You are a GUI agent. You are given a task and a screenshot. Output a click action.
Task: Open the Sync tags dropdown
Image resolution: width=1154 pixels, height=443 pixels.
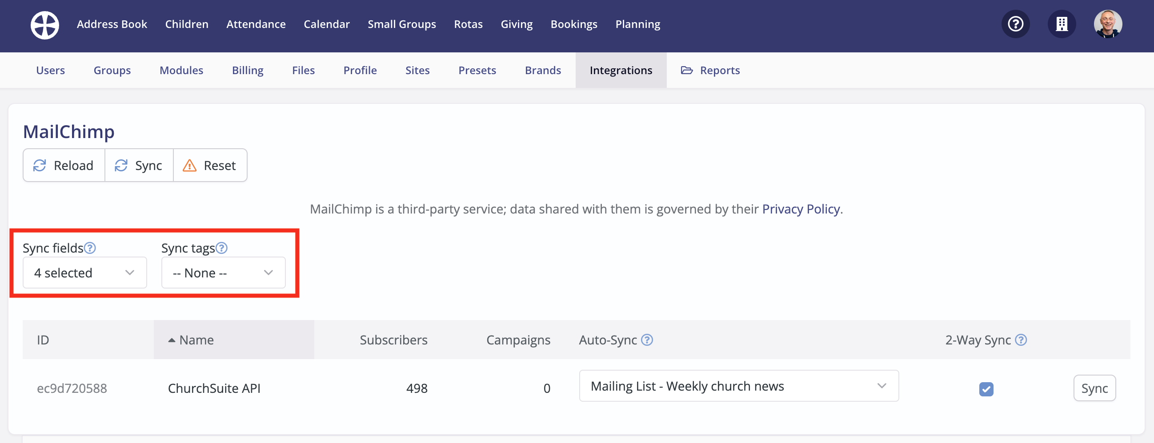223,273
